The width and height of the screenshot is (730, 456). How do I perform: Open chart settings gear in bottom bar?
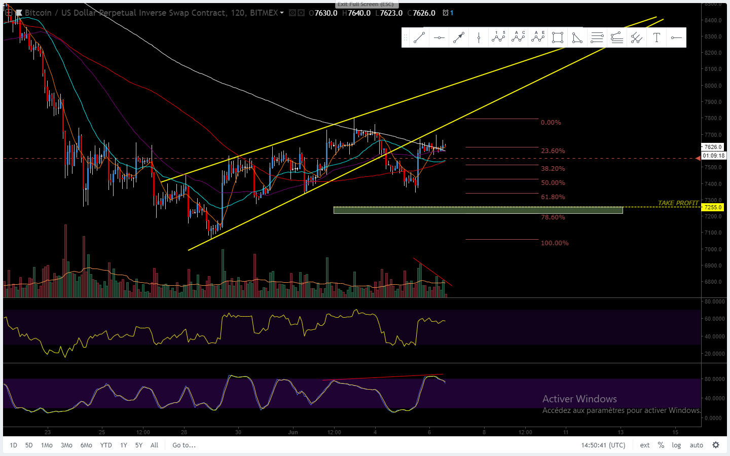tap(716, 445)
